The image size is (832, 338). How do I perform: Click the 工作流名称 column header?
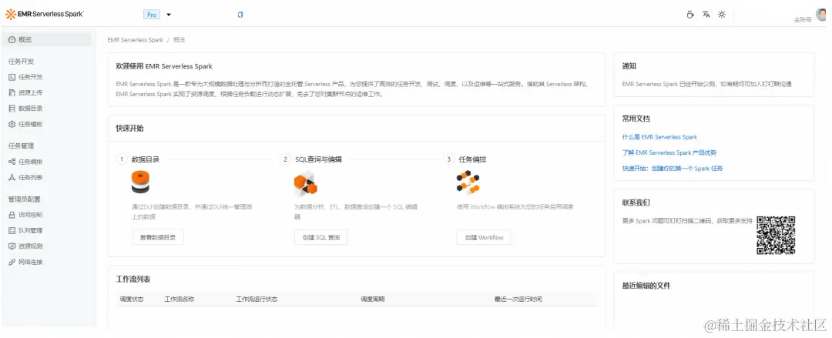click(179, 300)
